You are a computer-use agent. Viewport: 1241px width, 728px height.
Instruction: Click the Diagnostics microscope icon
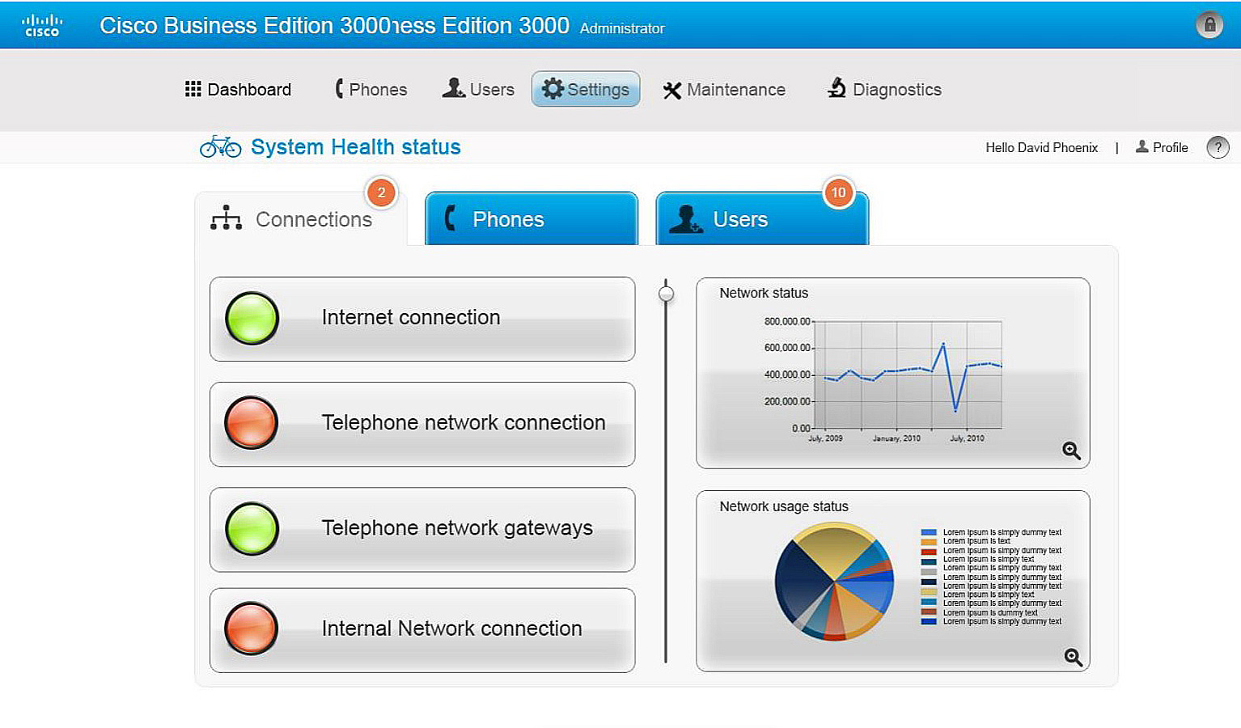point(837,87)
